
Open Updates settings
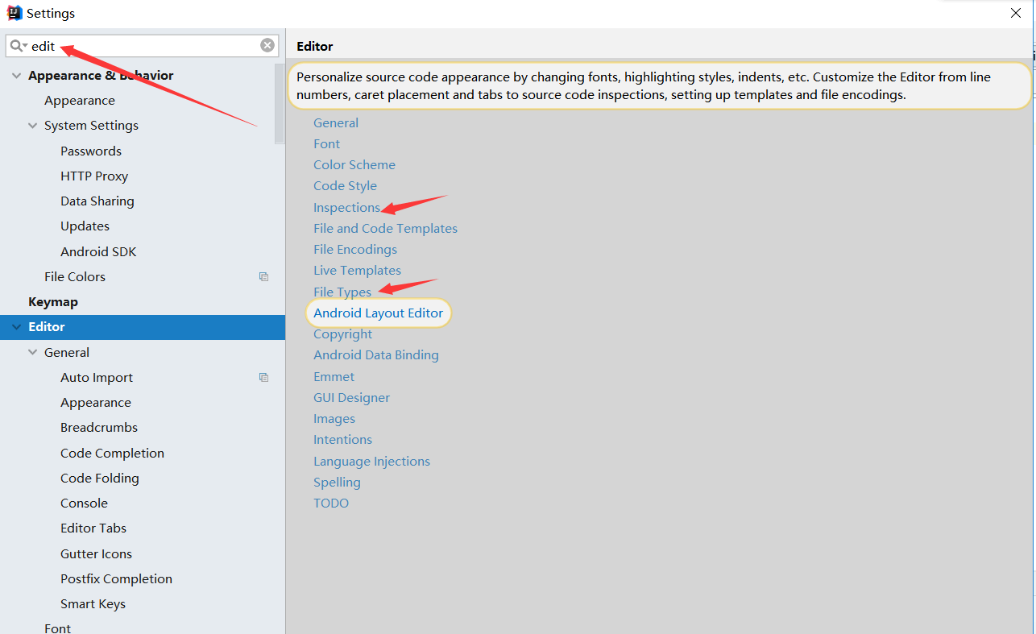(x=85, y=226)
